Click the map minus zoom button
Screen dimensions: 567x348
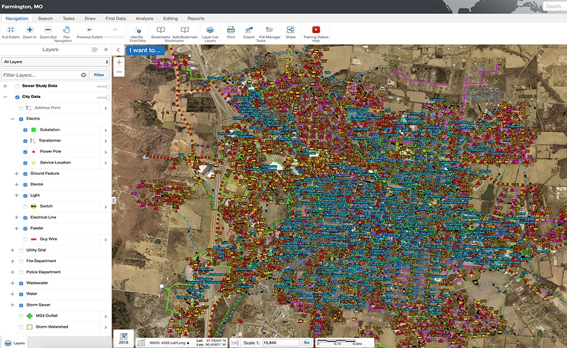pyautogui.click(x=119, y=72)
